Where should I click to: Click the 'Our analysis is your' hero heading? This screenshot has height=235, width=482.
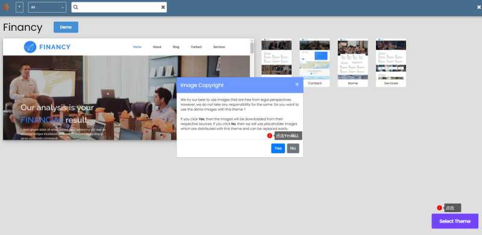57,108
